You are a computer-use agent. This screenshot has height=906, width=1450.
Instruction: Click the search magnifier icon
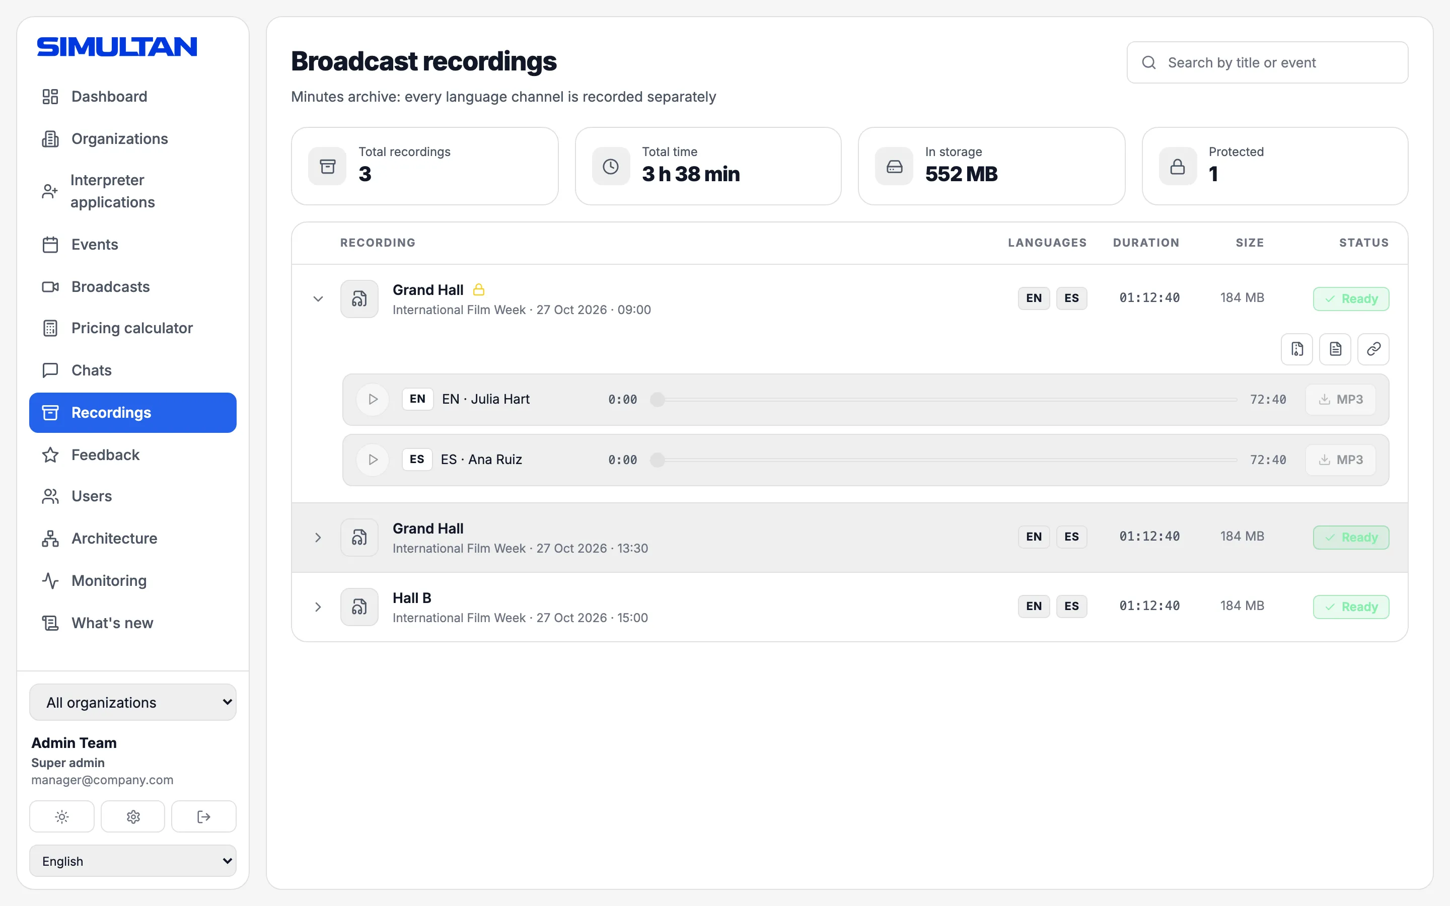coord(1148,62)
